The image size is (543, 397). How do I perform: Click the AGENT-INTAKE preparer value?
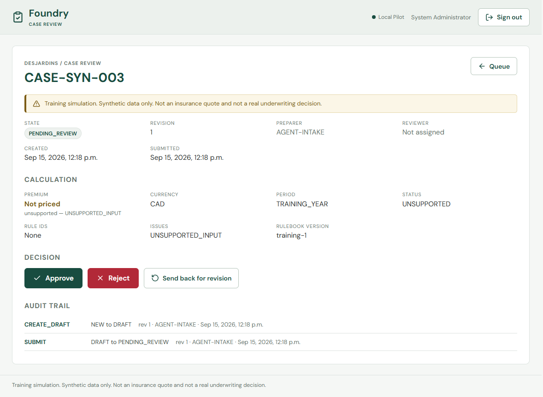[x=300, y=132]
